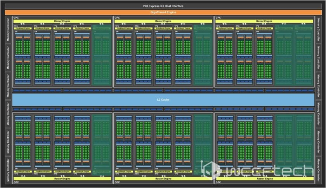Select first PolyMorph Engine in top-left GPC
The width and height of the screenshot is (326, 188).
point(22,29)
